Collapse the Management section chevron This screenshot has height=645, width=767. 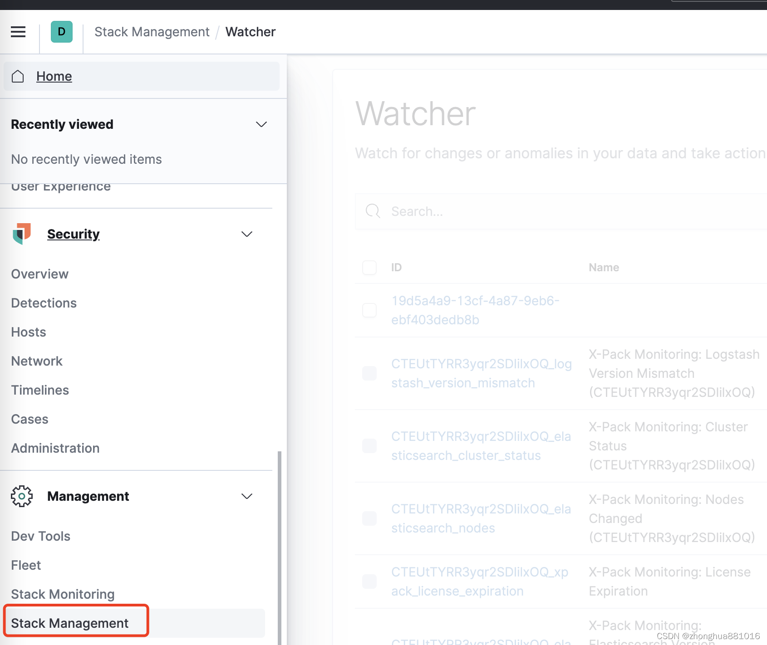coord(247,496)
